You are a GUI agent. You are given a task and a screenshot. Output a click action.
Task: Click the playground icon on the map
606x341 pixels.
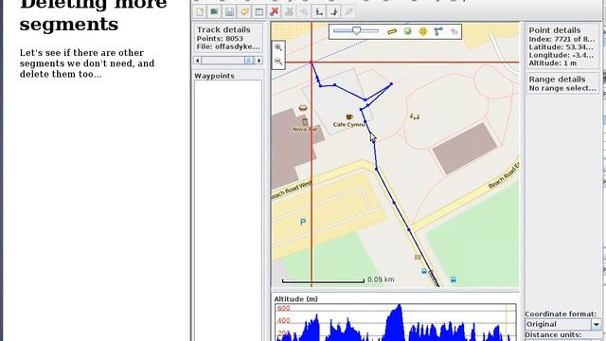[415, 117]
